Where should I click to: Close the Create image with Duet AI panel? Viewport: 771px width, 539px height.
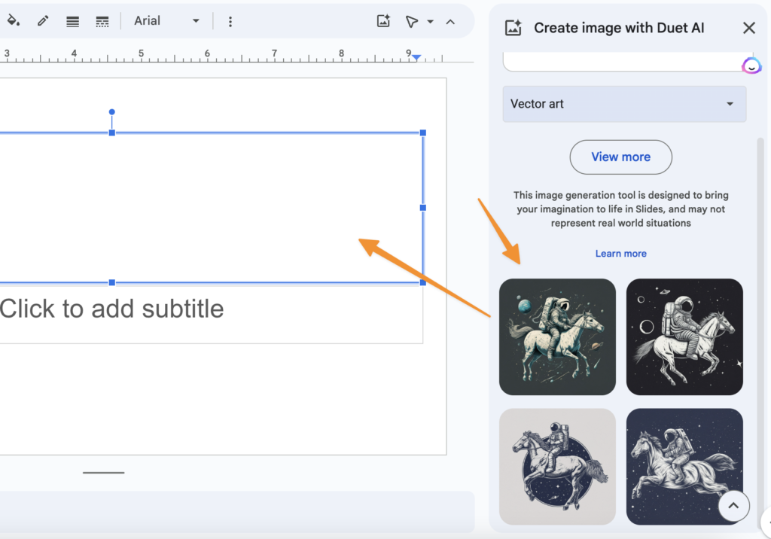(x=748, y=28)
